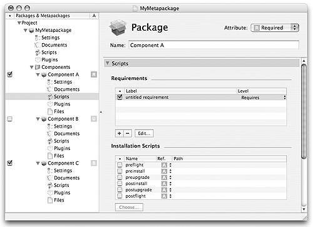The height and width of the screenshot is (227, 313).
Task: Click the Components folder icon
Action: coord(38,67)
